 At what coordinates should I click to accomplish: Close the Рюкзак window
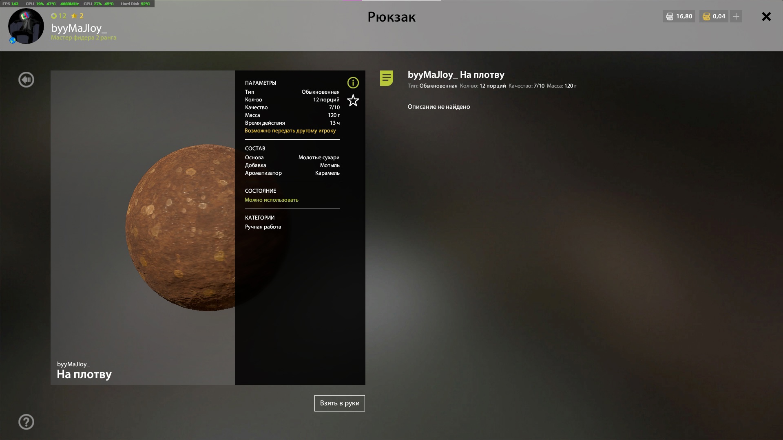pyautogui.click(x=766, y=17)
